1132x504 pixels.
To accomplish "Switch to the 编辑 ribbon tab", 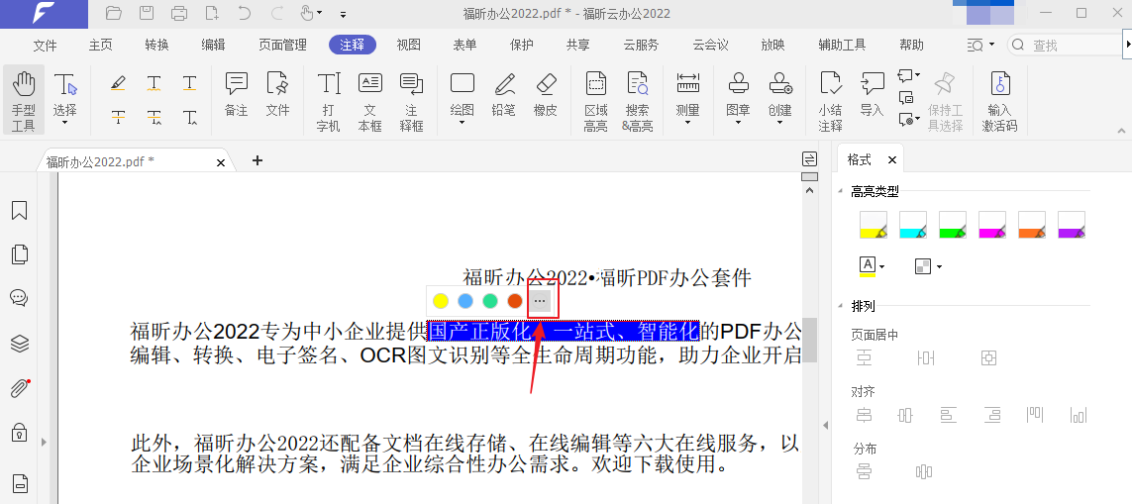I will click(x=213, y=45).
